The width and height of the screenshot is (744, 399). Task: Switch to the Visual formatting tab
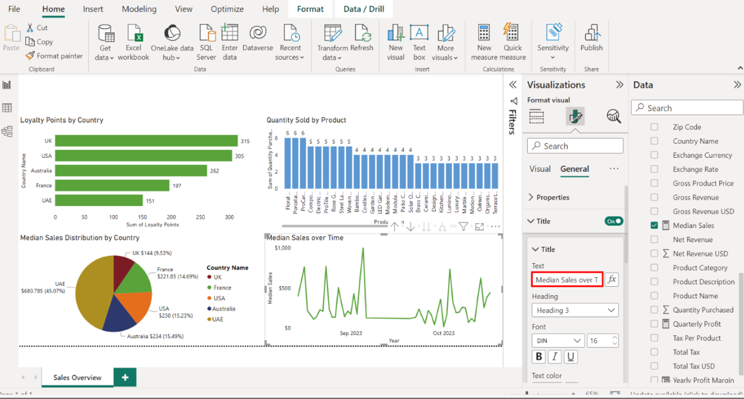tap(539, 169)
